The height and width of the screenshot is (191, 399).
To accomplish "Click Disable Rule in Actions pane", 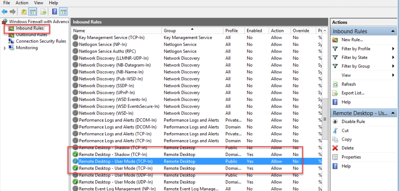I will 353,122.
